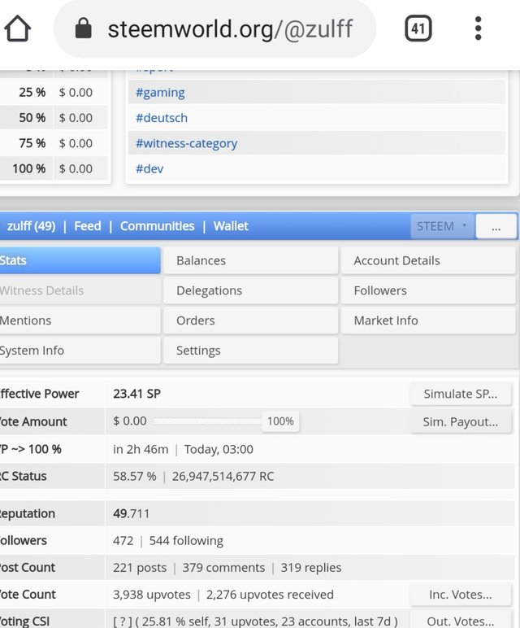520x628 pixels.
Task: Click the 100% vote slider handle
Action: pos(280,421)
